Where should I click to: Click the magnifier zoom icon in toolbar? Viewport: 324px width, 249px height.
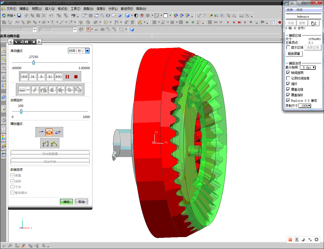pos(102,15)
